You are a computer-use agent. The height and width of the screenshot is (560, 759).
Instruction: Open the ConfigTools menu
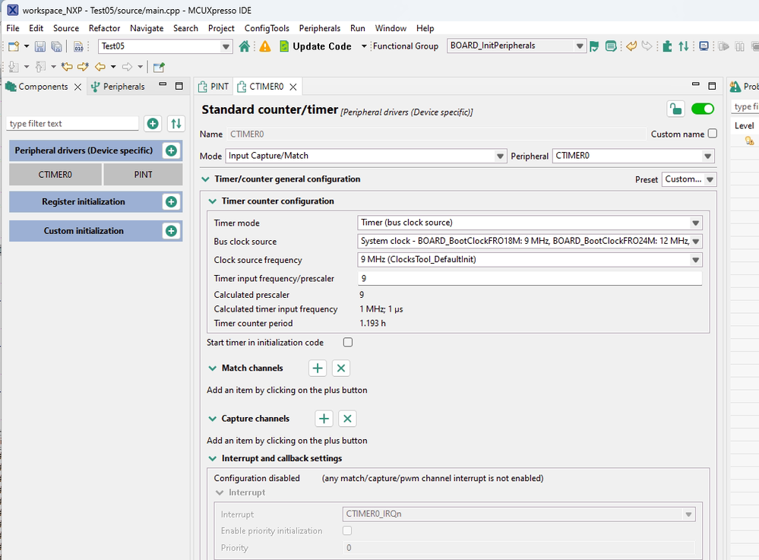click(267, 28)
